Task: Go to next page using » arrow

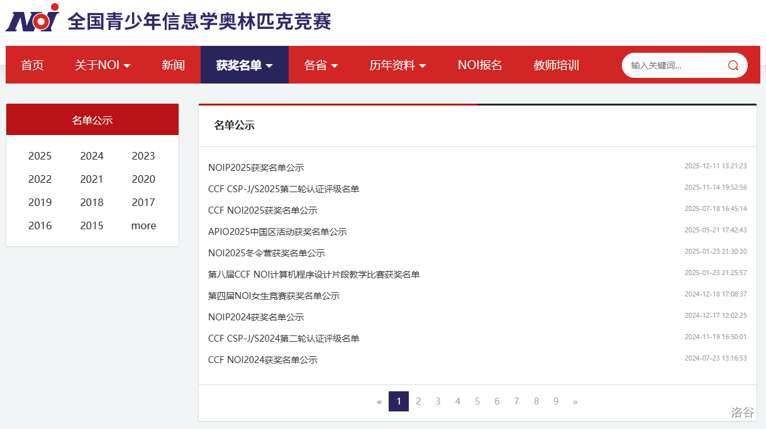Action: pyautogui.click(x=575, y=401)
